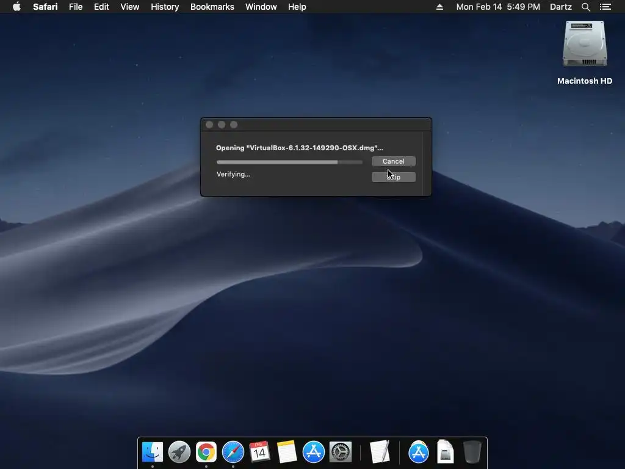625x469 pixels.
Task: Skip verification of the disk image
Action: 394,177
